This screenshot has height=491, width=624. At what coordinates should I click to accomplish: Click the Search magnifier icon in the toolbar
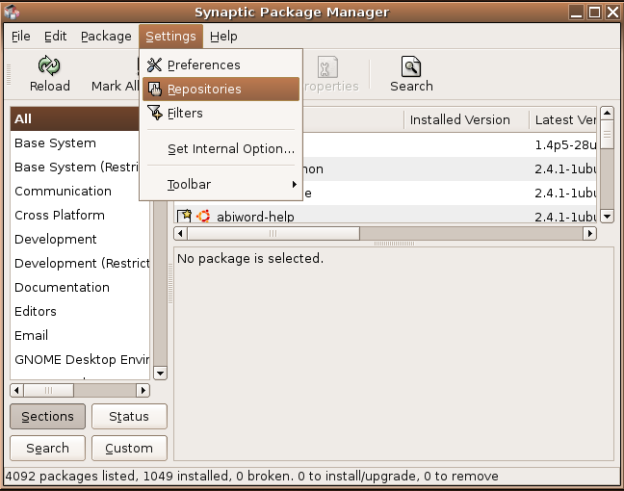[x=411, y=66]
